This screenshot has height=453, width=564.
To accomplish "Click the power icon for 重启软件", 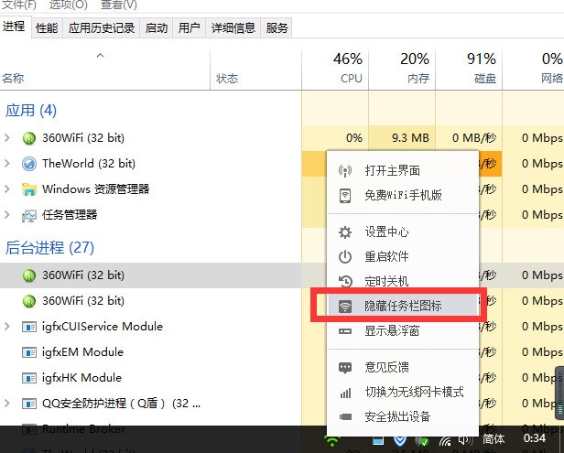I will coord(345,256).
